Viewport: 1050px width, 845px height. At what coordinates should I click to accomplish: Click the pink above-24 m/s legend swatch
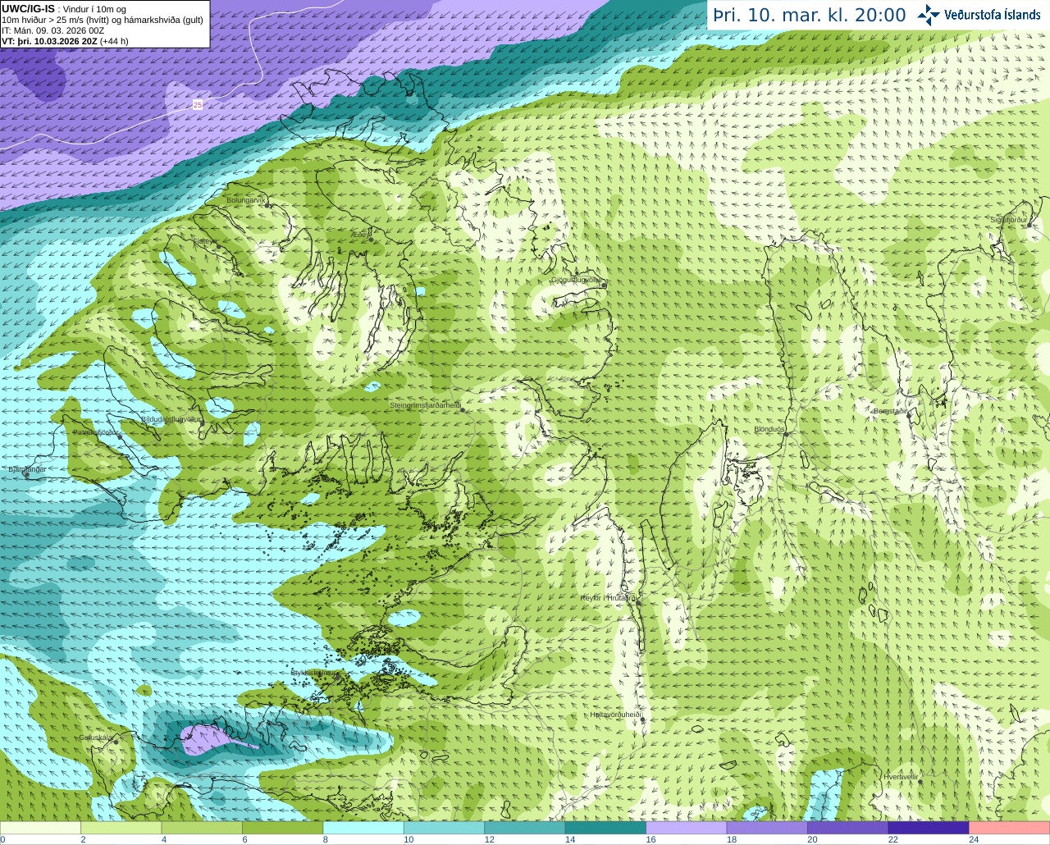click(x=1010, y=828)
